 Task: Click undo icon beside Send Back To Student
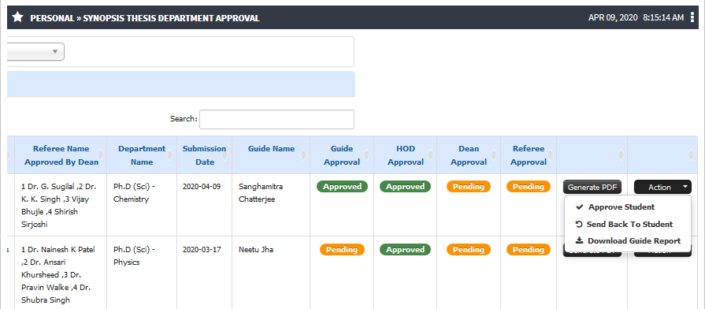click(x=579, y=224)
